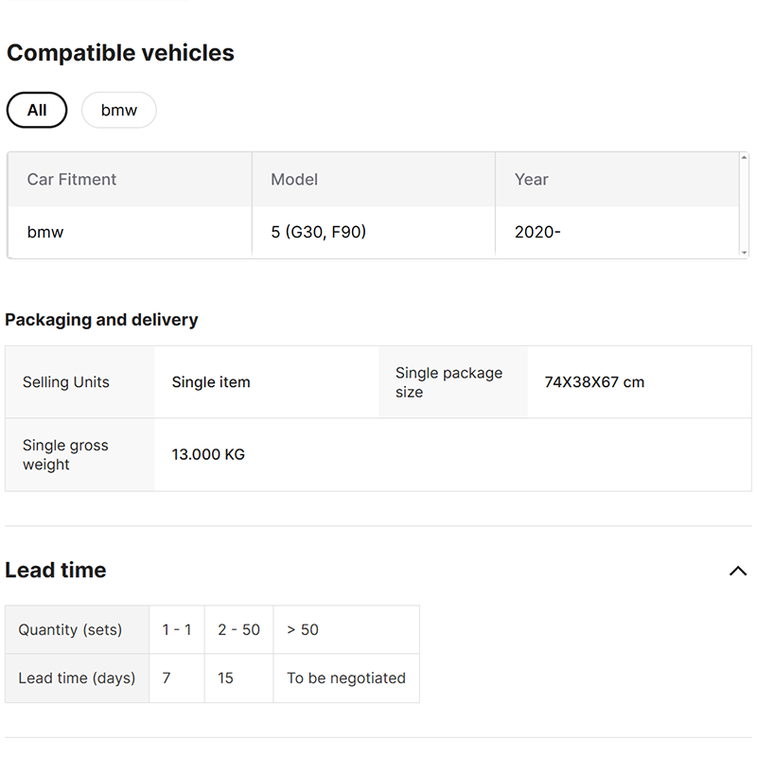
Task: Click the "To be negotiated" lead time cell
Action: point(345,678)
